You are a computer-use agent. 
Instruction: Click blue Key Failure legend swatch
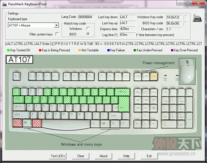[x=109, y=50]
